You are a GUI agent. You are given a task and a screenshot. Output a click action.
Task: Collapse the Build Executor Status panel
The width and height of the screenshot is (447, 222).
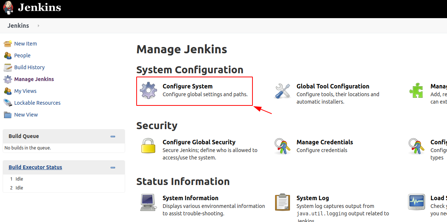click(113, 168)
